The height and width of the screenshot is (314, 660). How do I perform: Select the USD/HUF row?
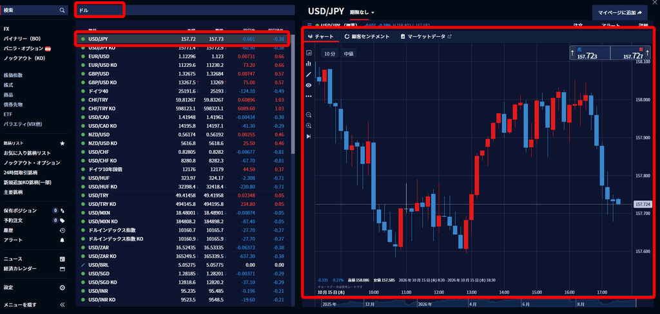[x=183, y=178]
